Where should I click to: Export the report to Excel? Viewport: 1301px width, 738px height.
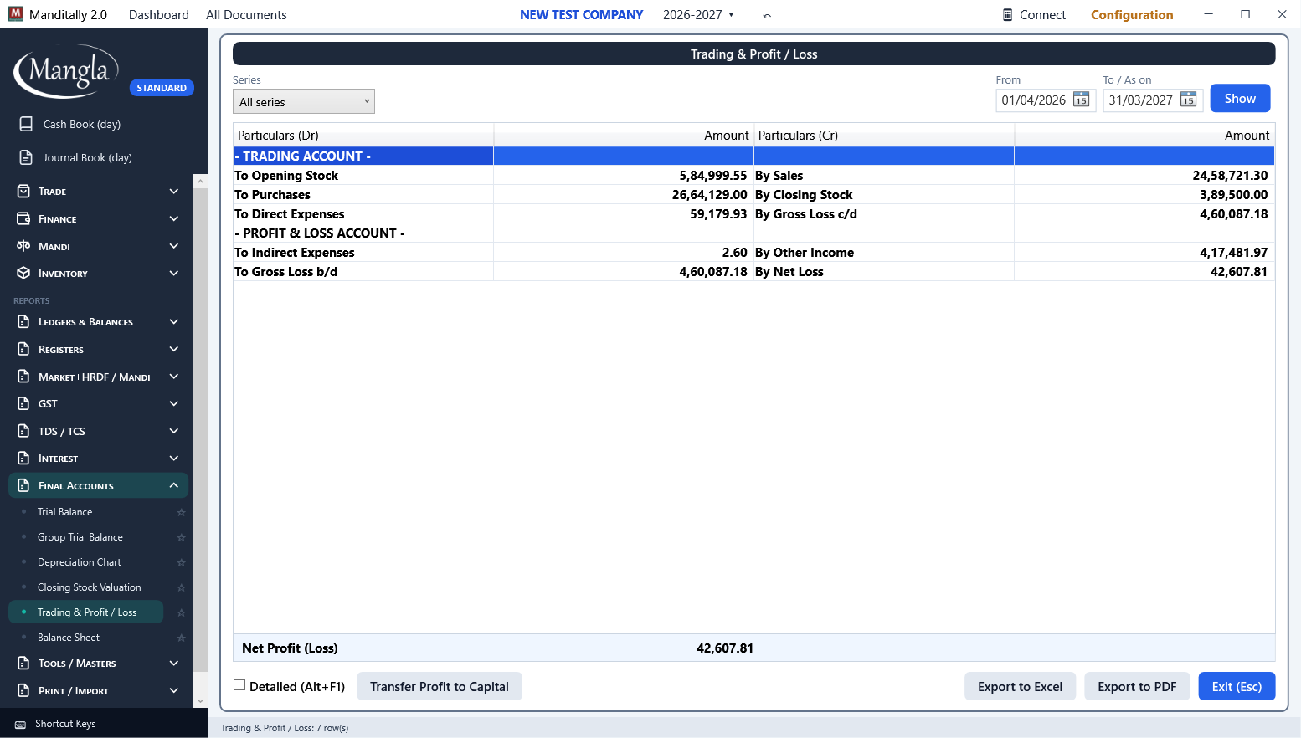click(x=1020, y=686)
